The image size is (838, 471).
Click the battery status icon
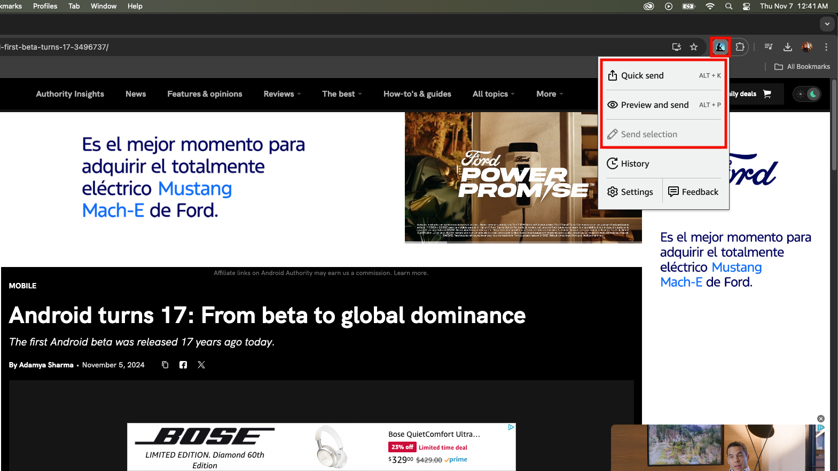pyautogui.click(x=688, y=6)
